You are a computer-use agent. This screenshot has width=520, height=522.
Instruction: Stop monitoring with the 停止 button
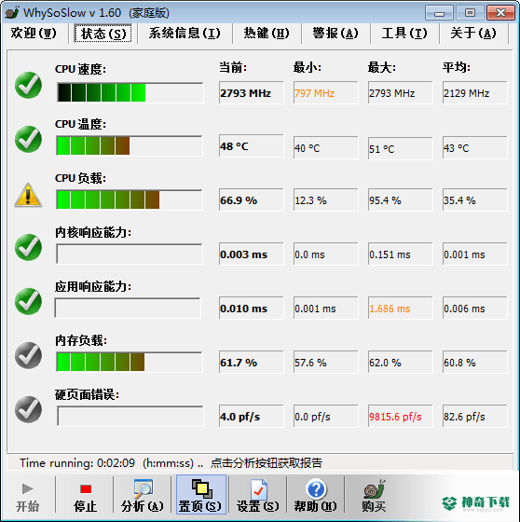(85, 497)
